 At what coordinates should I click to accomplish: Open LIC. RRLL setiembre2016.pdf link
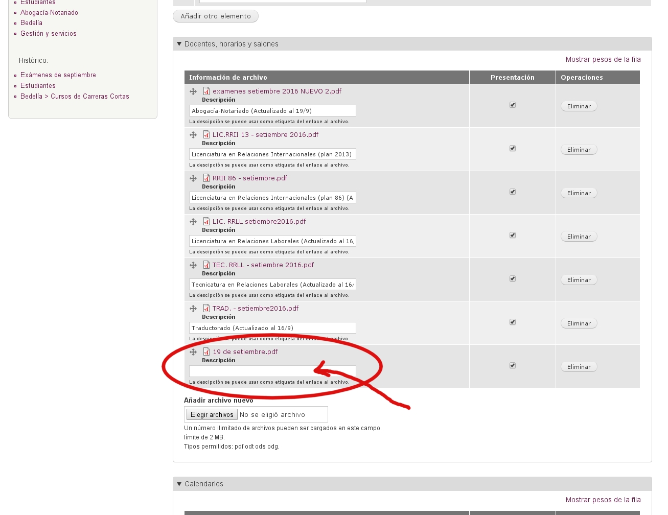coord(259,222)
